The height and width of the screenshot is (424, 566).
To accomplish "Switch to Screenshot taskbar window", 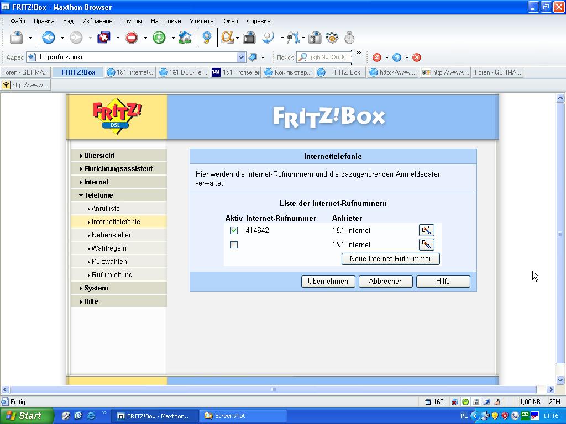I will (x=243, y=416).
